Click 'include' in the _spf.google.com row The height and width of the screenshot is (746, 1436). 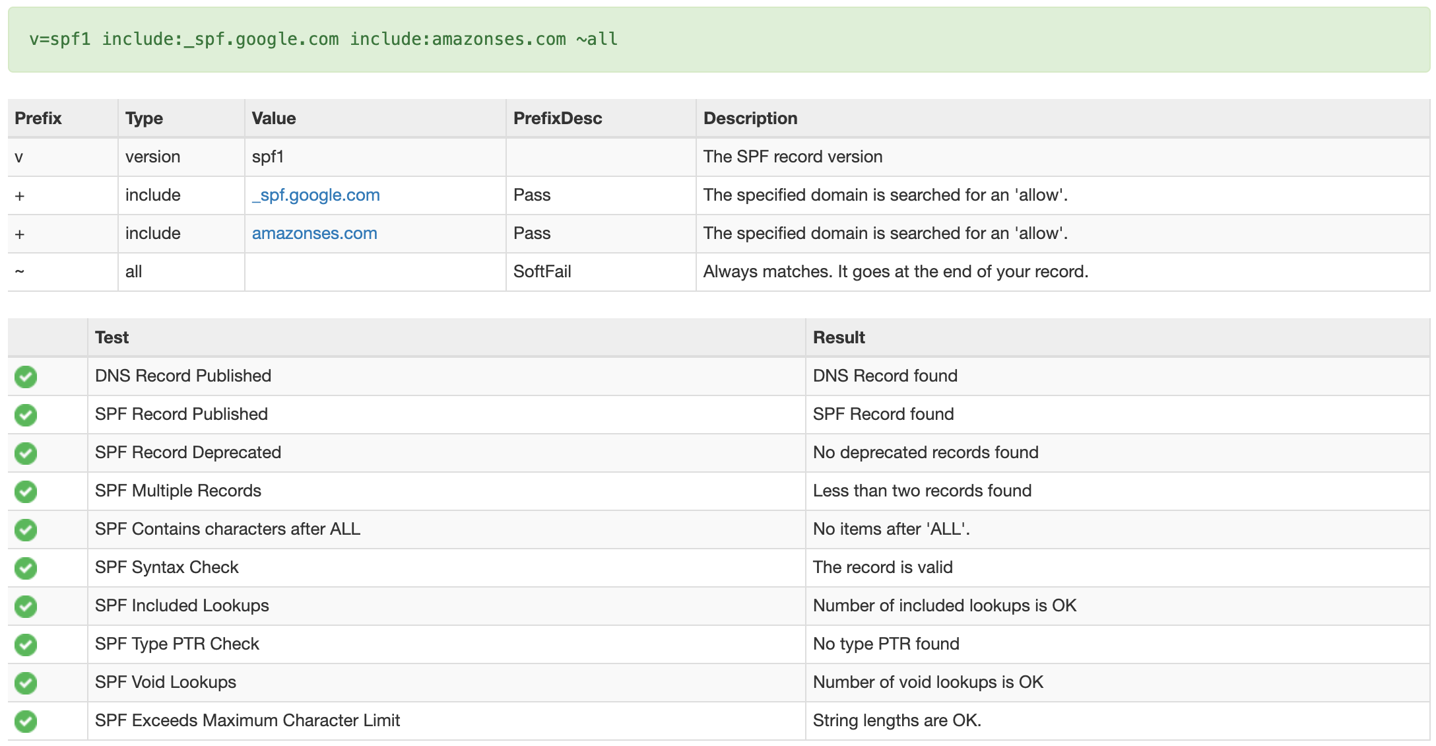click(x=153, y=195)
